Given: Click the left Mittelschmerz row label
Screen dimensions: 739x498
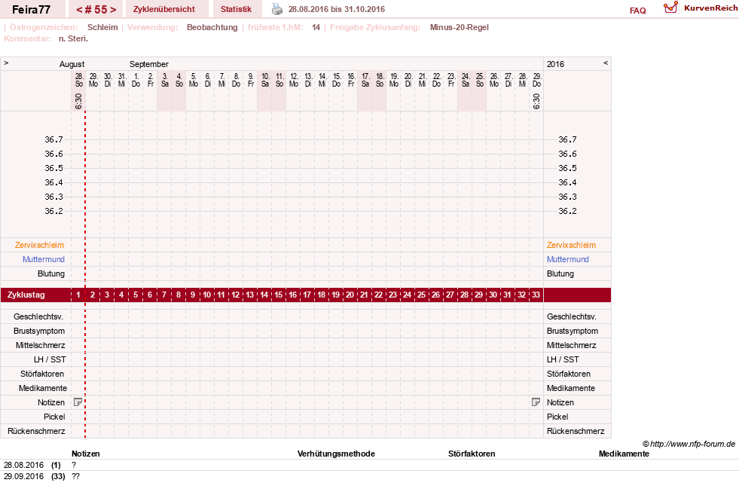Looking at the screenshot, I should coord(41,345).
